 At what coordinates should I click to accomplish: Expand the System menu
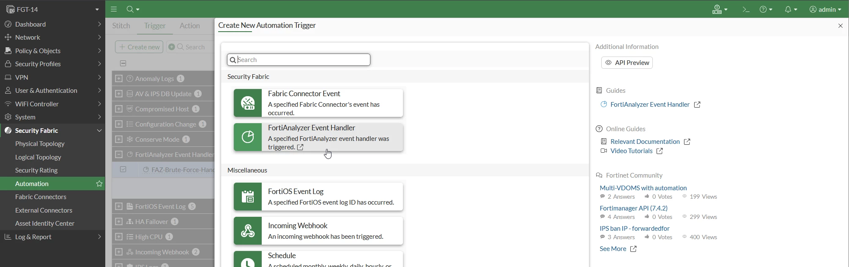[x=52, y=117]
